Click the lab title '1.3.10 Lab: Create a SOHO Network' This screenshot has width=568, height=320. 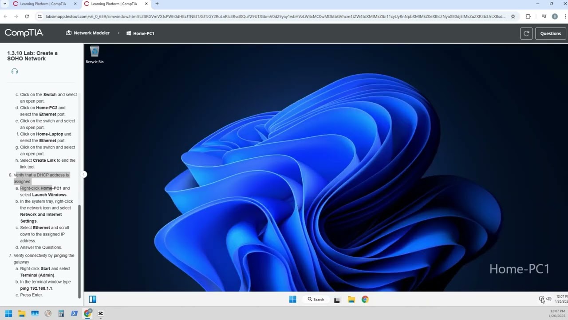pos(32,56)
